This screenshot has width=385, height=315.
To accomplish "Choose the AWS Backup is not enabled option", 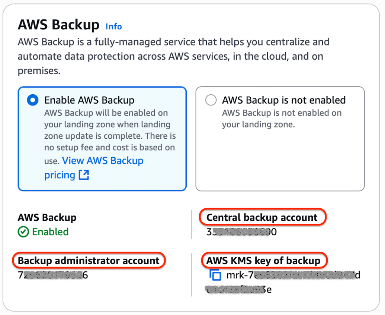I will 211,100.
